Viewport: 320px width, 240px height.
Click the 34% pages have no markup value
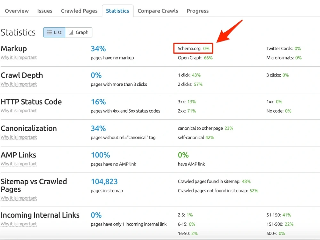pos(98,49)
